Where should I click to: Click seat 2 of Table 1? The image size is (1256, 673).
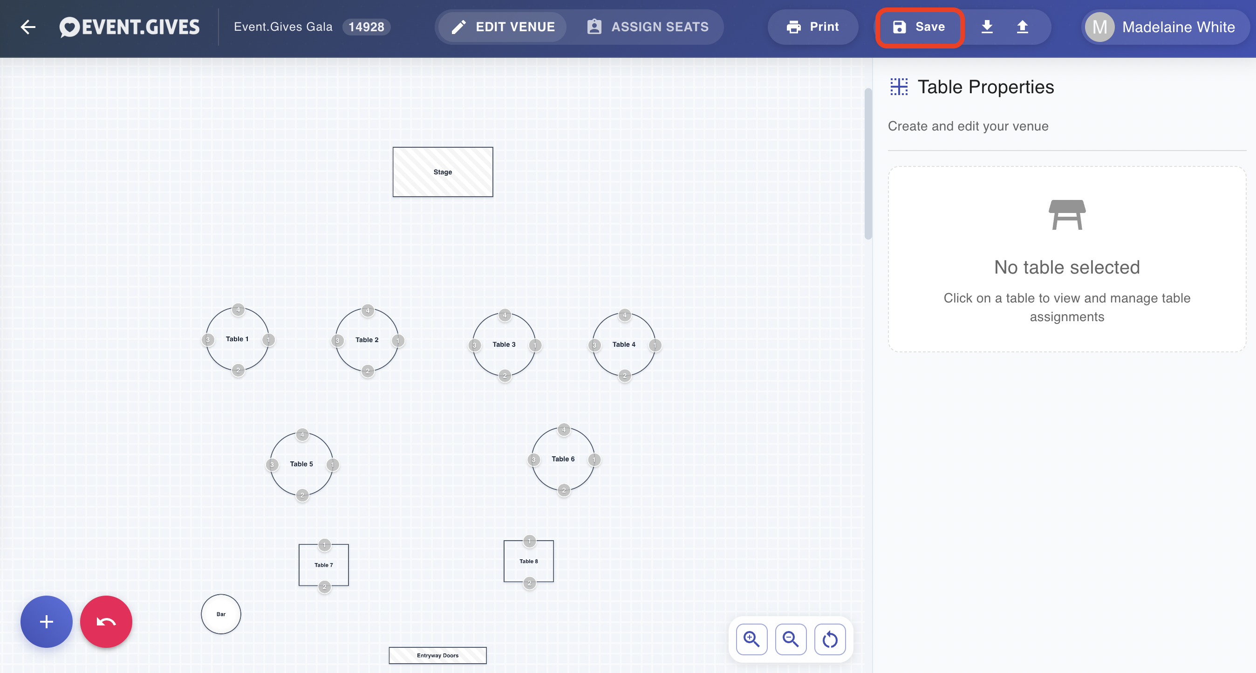pyautogui.click(x=238, y=370)
